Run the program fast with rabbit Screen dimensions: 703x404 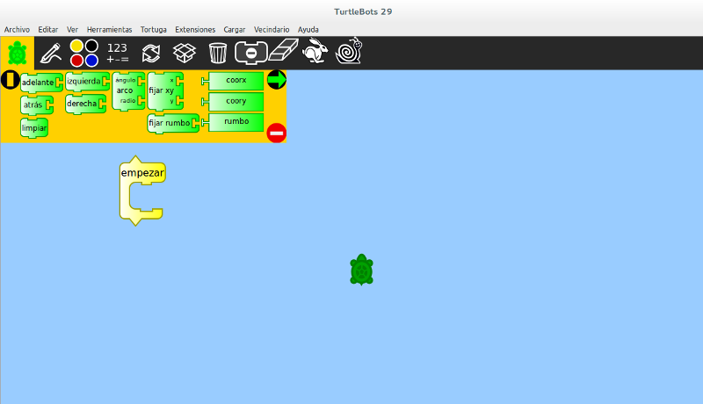click(x=315, y=53)
